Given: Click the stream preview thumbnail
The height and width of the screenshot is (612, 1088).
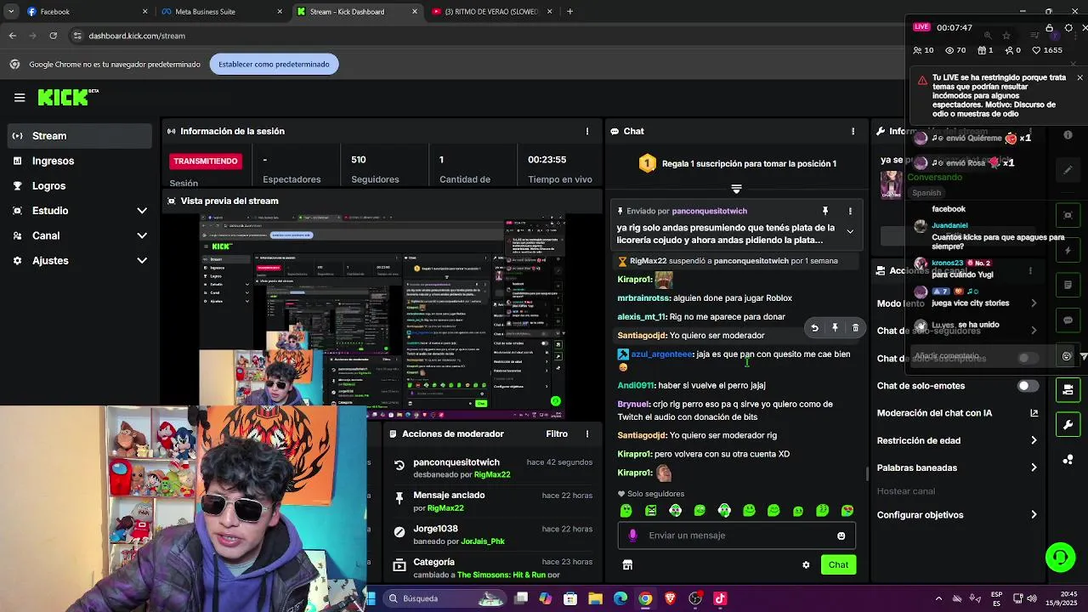Looking at the screenshot, I should [x=382, y=316].
